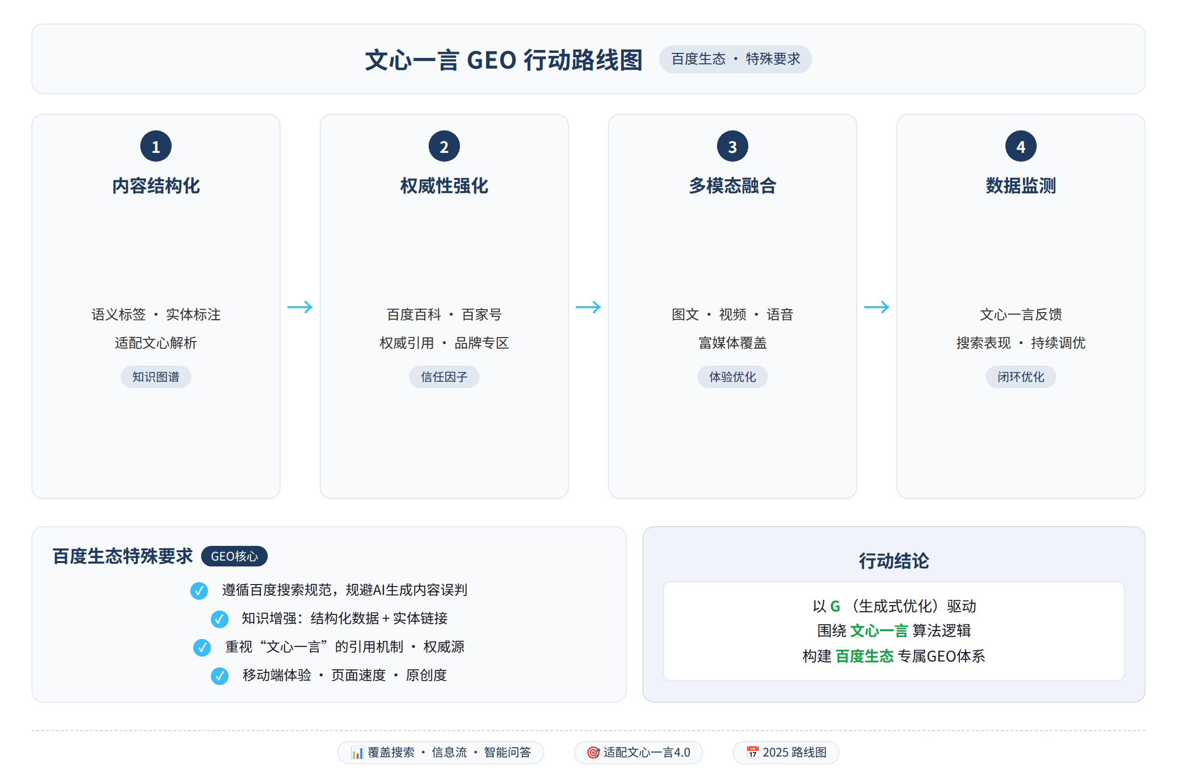Click the text 百度百科 · 百家号

(444, 315)
